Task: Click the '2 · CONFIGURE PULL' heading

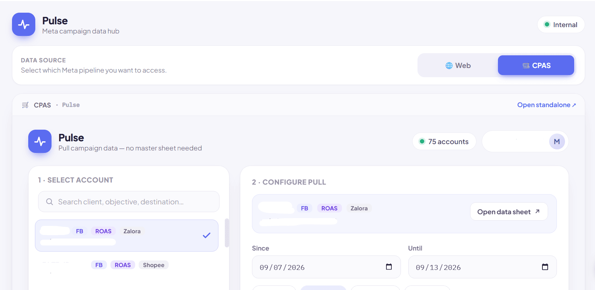Action: pos(289,182)
